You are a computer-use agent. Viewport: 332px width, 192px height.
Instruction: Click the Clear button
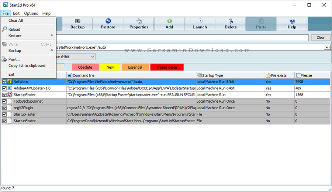[x=321, y=38]
